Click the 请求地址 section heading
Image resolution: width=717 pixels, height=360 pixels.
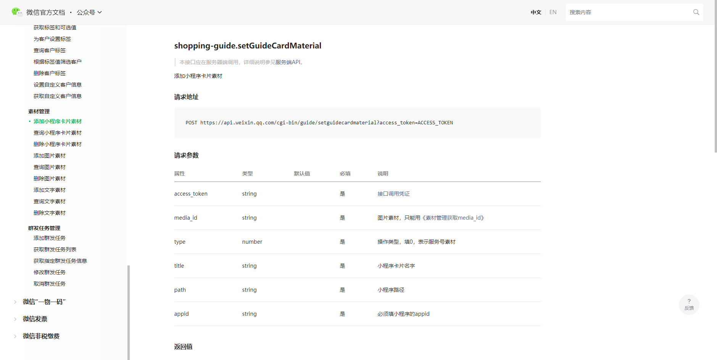click(x=187, y=97)
